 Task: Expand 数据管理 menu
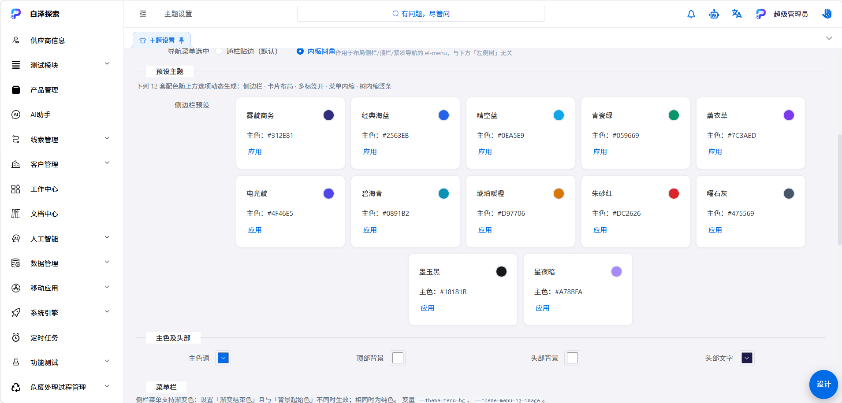(x=62, y=263)
